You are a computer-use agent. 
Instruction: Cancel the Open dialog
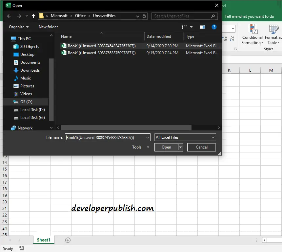202,148
